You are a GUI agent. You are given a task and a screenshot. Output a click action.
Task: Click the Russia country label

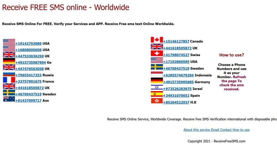48,75
